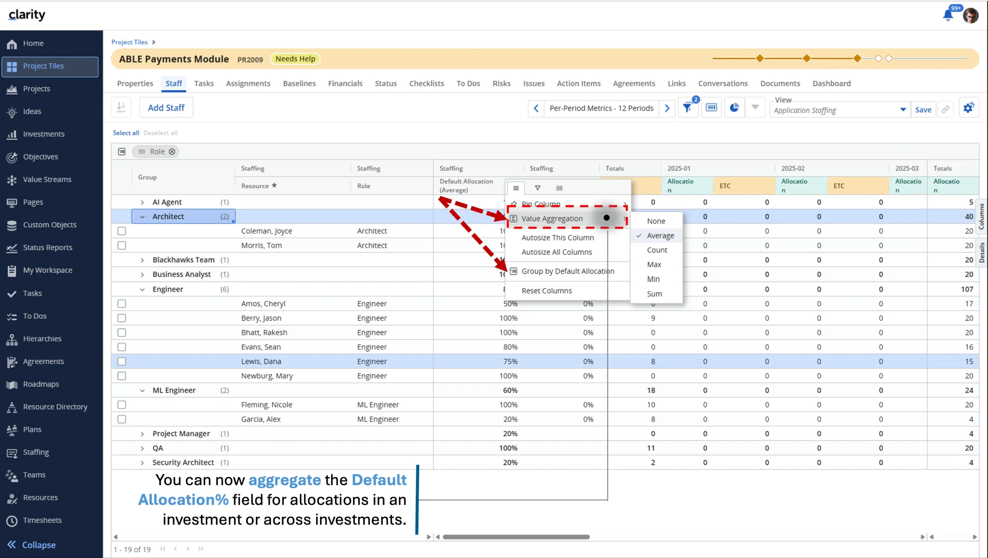
Task: Open the pie chart widget icon
Action: (734, 108)
